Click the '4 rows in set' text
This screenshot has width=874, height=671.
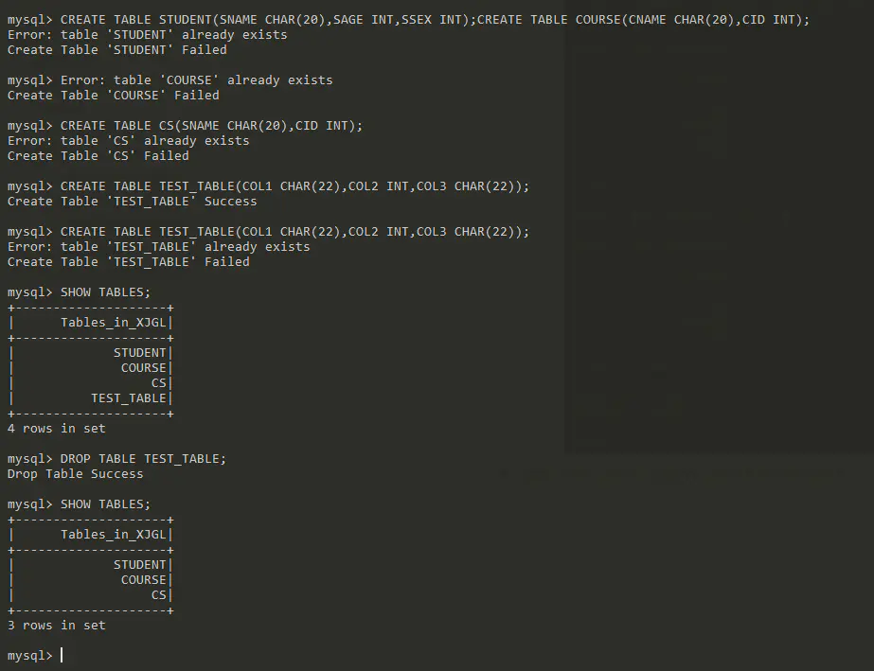pyautogui.click(x=56, y=429)
